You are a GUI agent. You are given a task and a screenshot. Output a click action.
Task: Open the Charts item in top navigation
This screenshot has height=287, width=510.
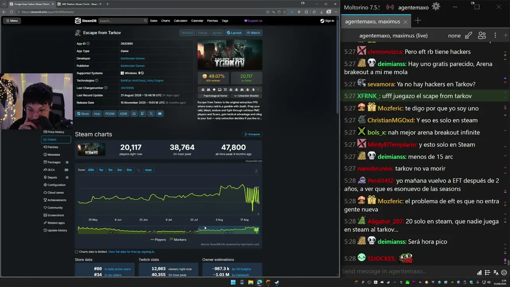(166, 21)
